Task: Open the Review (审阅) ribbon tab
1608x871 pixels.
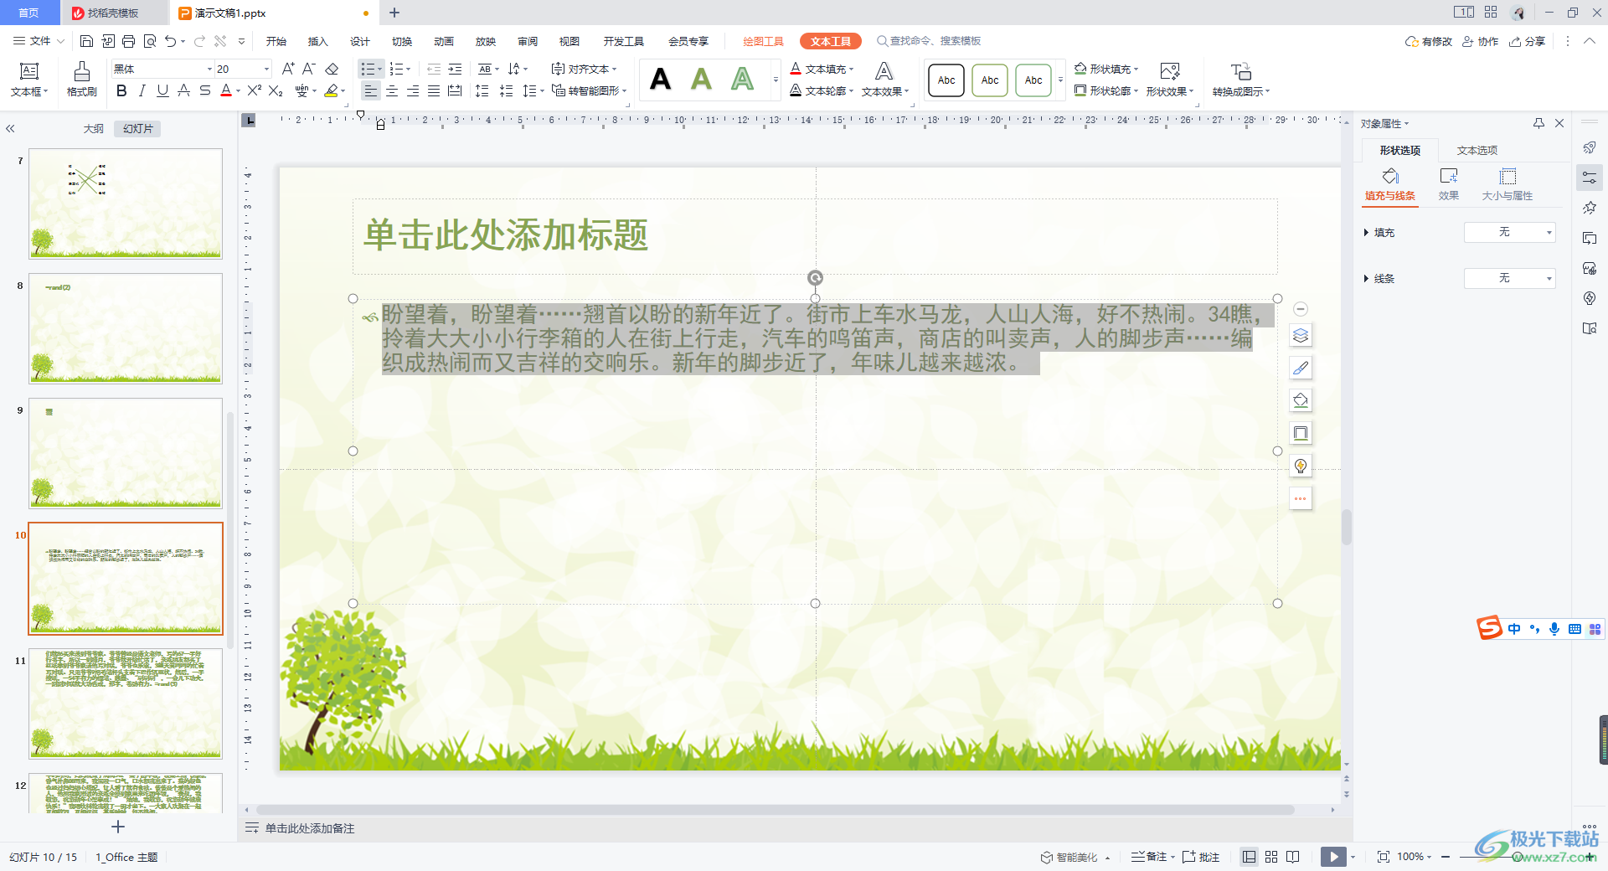Action: pos(528,41)
